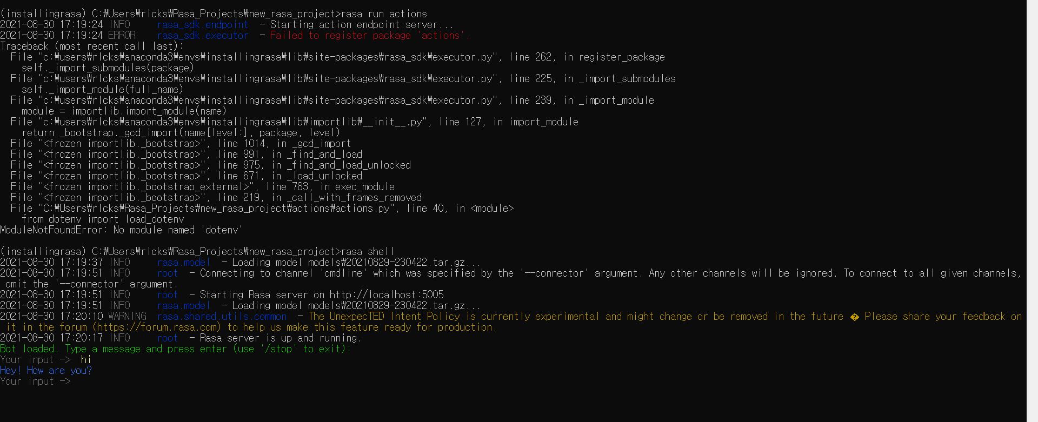Click 'Starting action endpoint server...' log text
The image size is (1038, 422).
coord(362,25)
